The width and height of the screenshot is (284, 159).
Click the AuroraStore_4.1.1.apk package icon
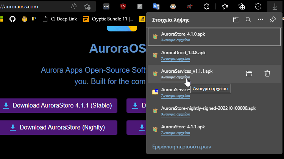coord(155,129)
